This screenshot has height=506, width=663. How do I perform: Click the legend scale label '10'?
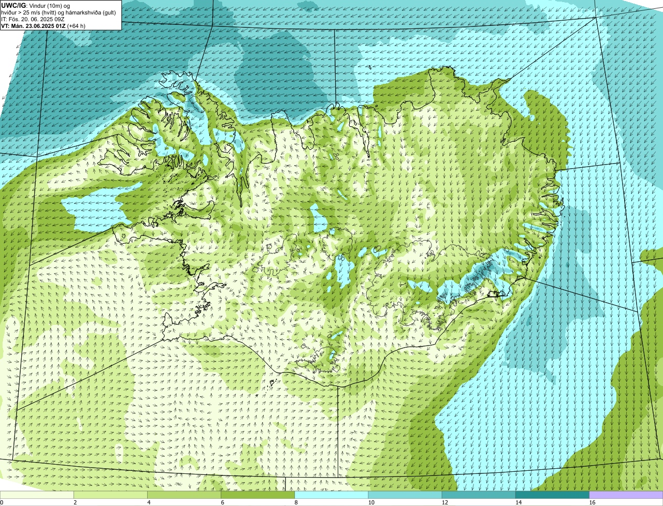pos(371,502)
